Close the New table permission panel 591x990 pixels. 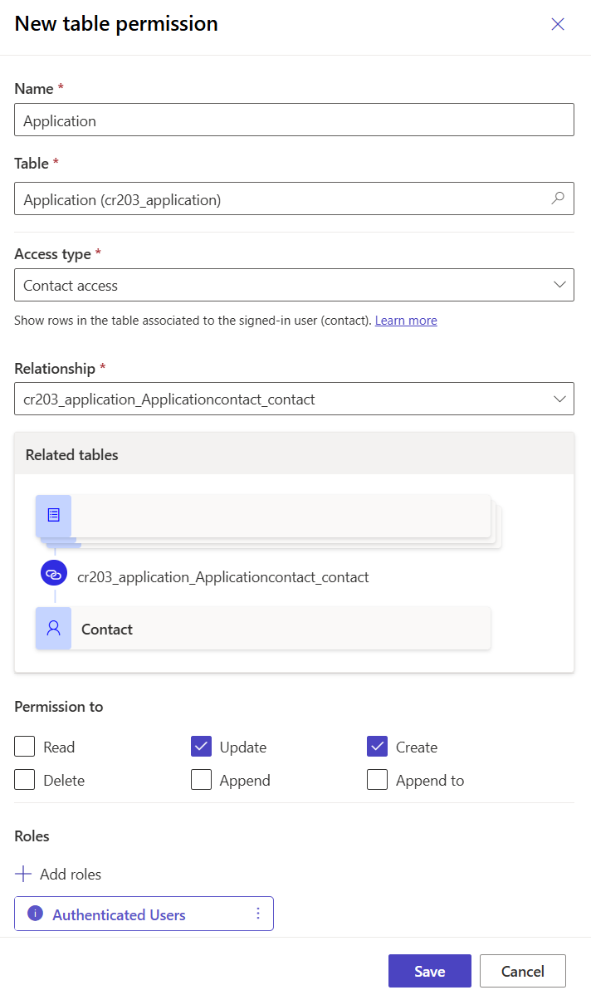[x=558, y=24]
